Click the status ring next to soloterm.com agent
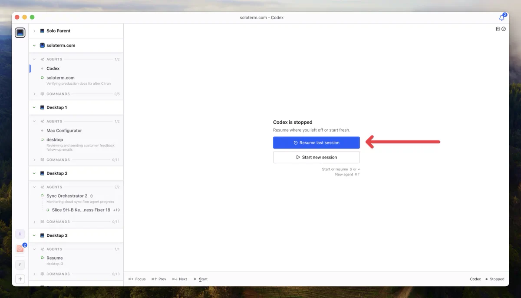The image size is (521, 298). pyautogui.click(x=42, y=78)
